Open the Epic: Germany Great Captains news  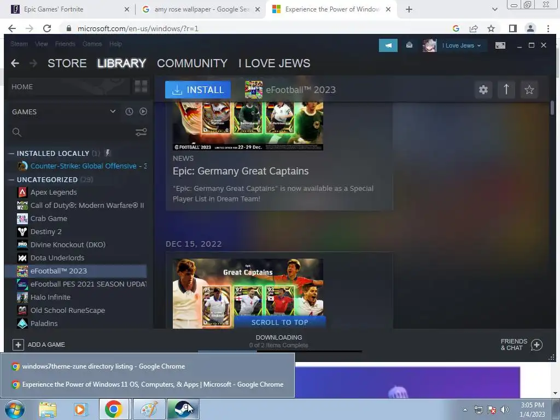click(x=241, y=171)
